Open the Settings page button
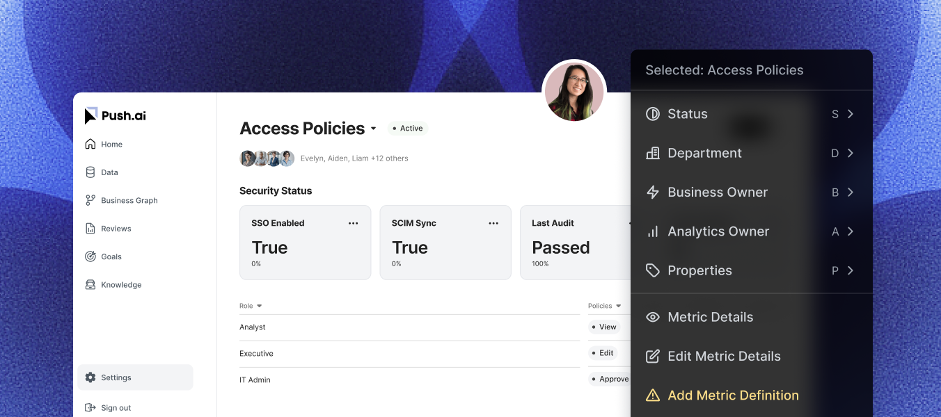This screenshot has height=417, width=941. tap(135, 377)
